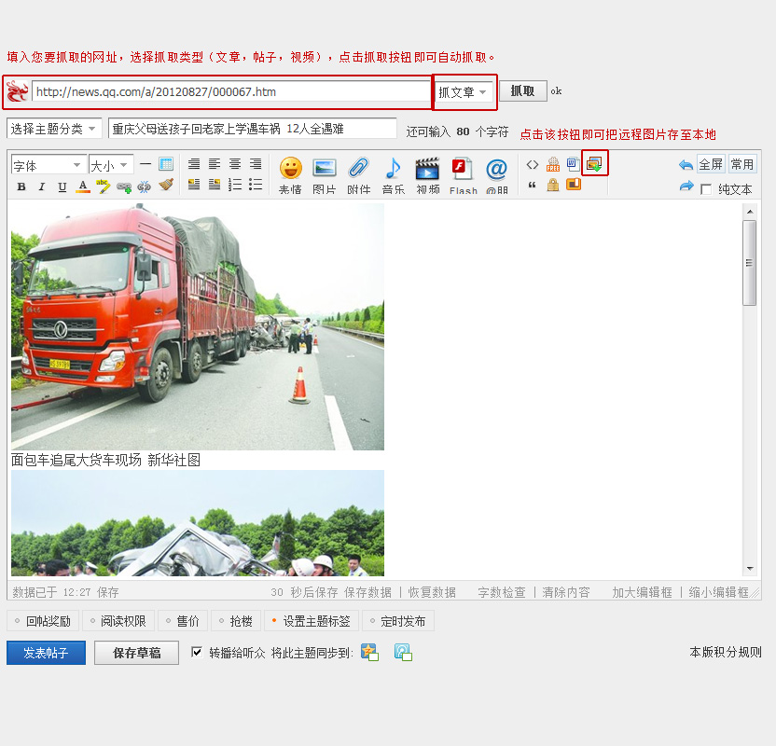Expand the 抓文章 grab type dropdown

464,92
